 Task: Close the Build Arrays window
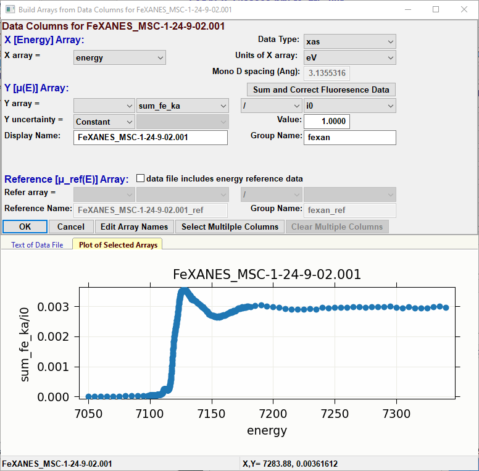(464, 10)
